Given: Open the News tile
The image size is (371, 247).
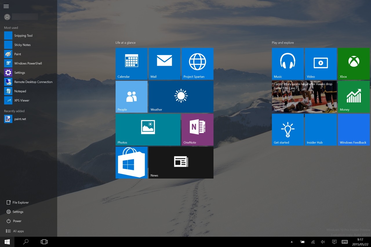Looking at the screenshot, I should pyautogui.click(x=181, y=162).
